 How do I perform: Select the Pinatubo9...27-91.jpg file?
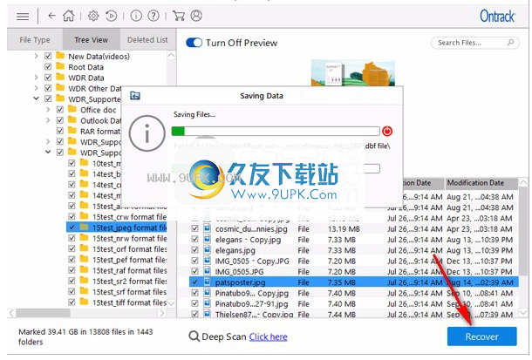(251, 303)
